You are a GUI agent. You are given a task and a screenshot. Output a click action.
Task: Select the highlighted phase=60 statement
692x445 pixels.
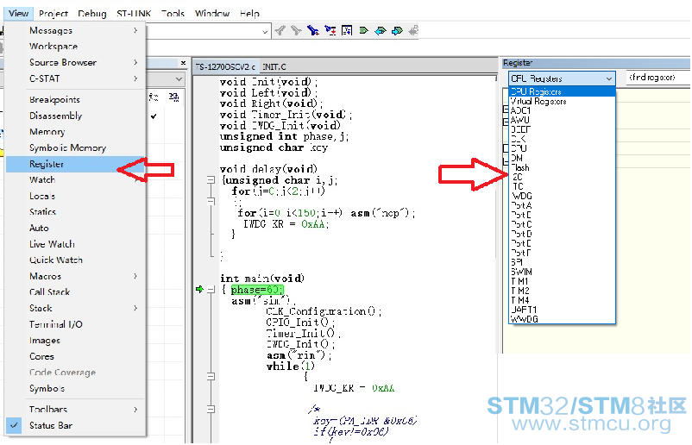pos(257,290)
